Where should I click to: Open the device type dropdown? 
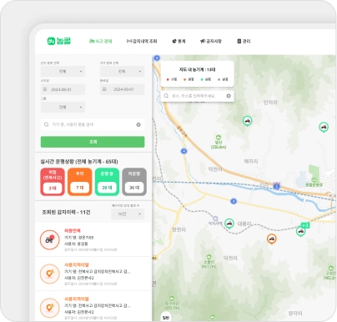[x=122, y=72]
